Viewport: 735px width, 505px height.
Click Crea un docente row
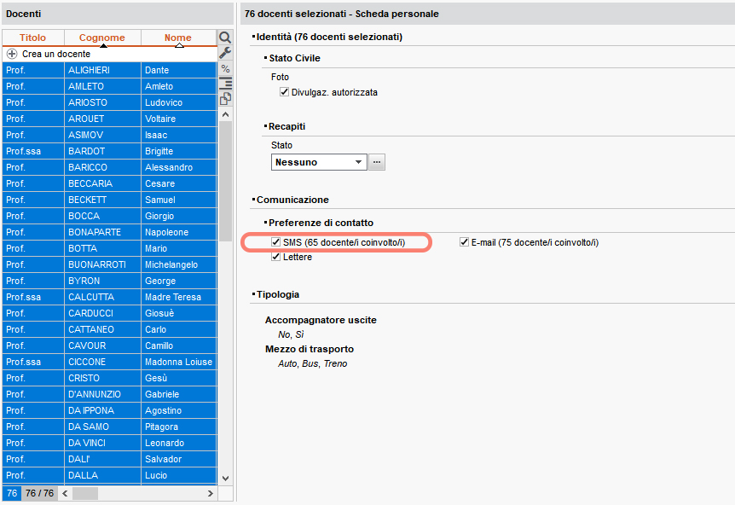(110, 54)
